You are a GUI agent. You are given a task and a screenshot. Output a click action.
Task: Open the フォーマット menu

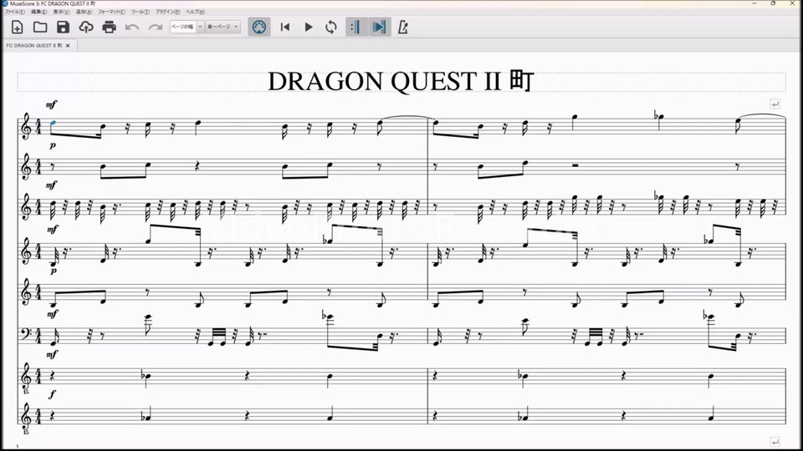(x=111, y=12)
